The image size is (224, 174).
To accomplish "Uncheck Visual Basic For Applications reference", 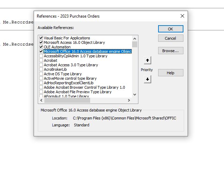I will coord(41,38).
